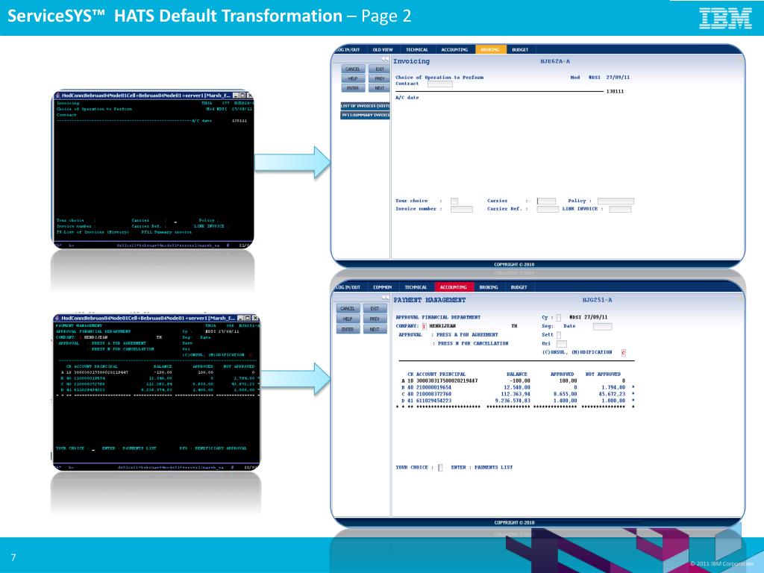764x573 pixels.
Task: Click HELP button in Payment Management screen
Action: tap(348, 319)
